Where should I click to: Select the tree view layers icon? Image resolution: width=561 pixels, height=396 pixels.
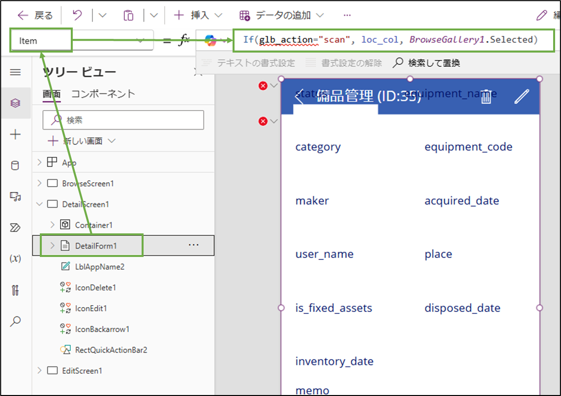coord(15,103)
